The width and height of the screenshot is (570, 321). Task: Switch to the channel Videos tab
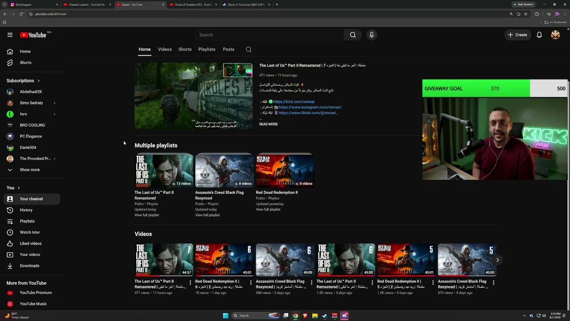point(165,49)
